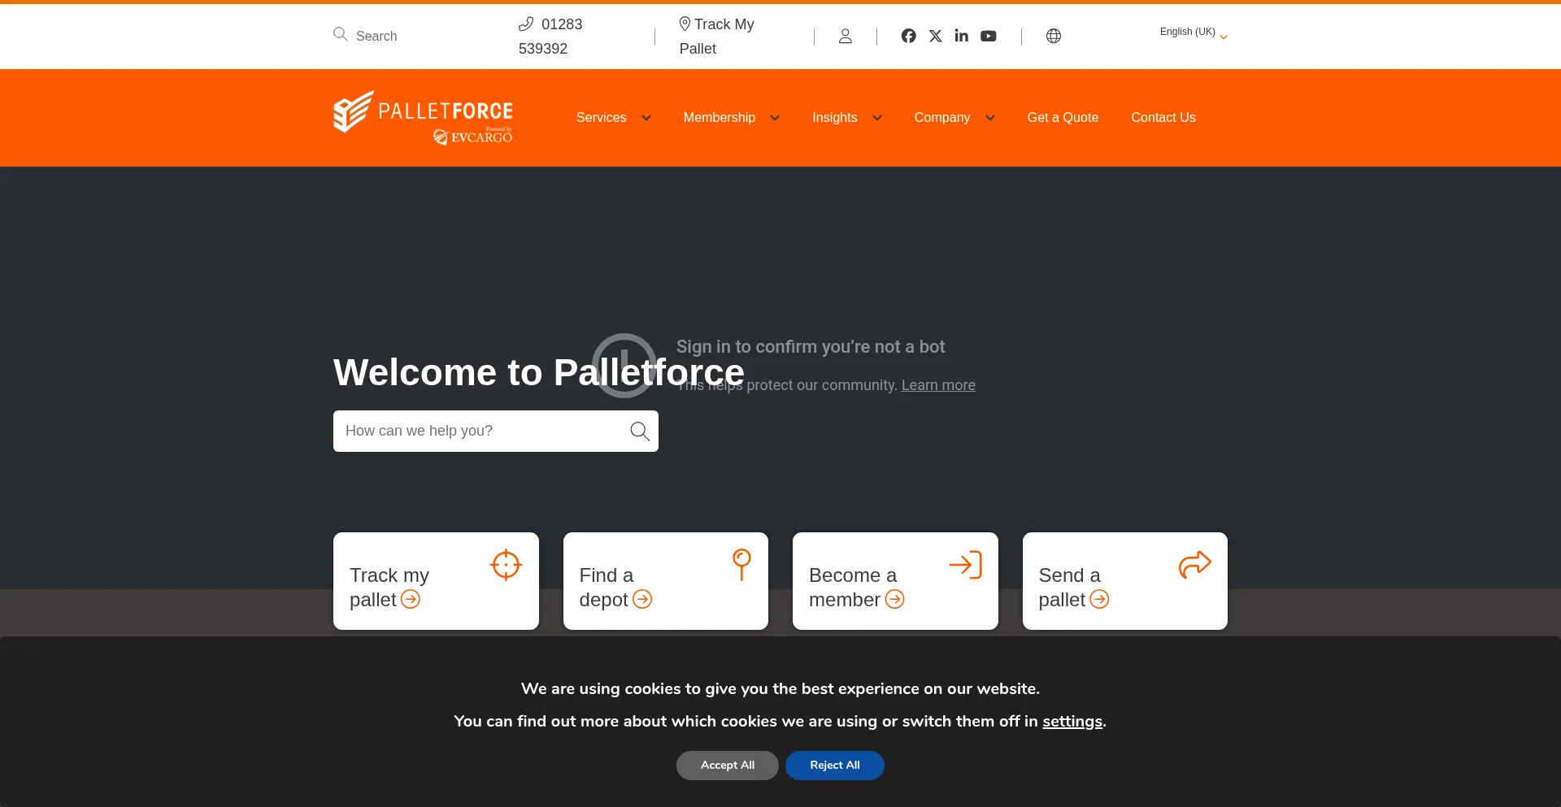Open the Insights navigation menu
The height and width of the screenshot is (807, 1561).
846,118
